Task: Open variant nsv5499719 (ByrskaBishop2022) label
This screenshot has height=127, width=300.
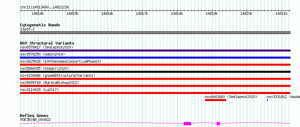Action: (50, 83)
